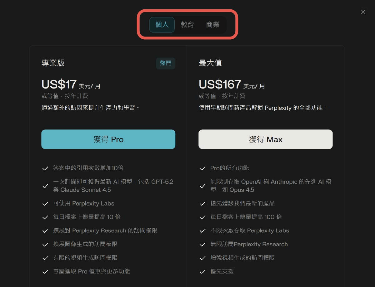375x287 pixels.
Task: Switch to the 教育 tab
Action: 187,25
